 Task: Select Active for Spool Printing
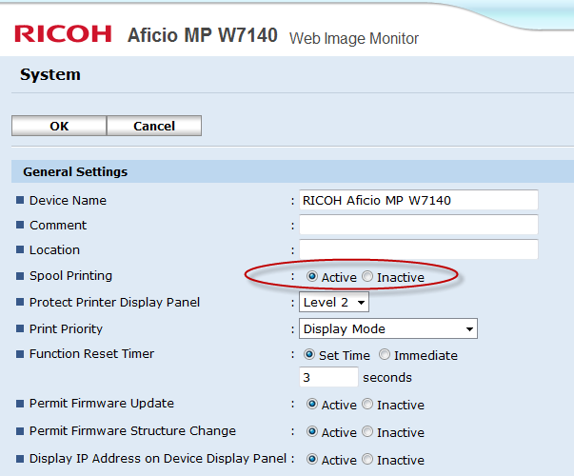point(312,277)
